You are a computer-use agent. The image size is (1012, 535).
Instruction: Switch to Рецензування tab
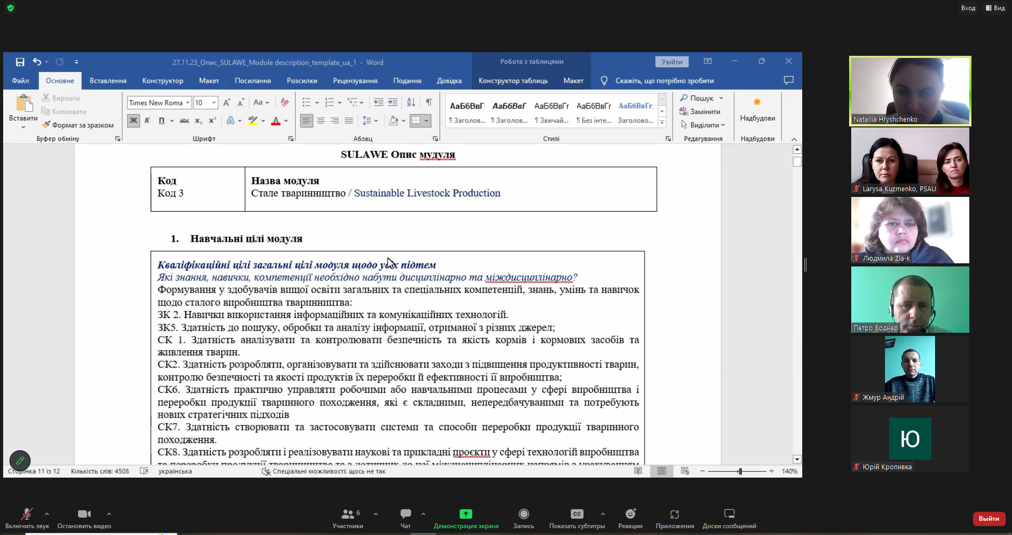(355, 81)
